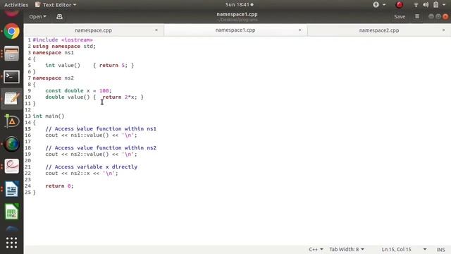Screen dimensions: 451x254
Task: Open the C++ language selector
Action: coord(316,249)
